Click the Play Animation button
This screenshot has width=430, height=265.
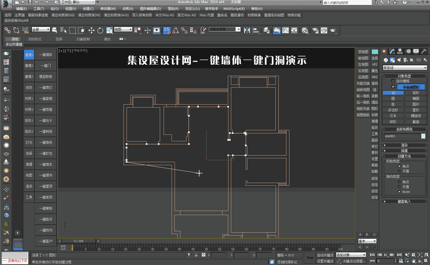tap(386, 255)
